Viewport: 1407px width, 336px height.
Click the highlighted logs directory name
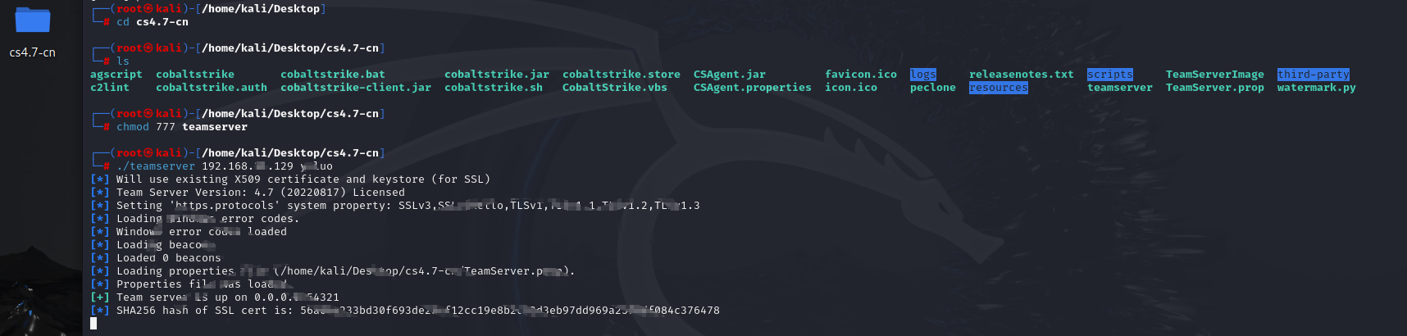[923, 75]
